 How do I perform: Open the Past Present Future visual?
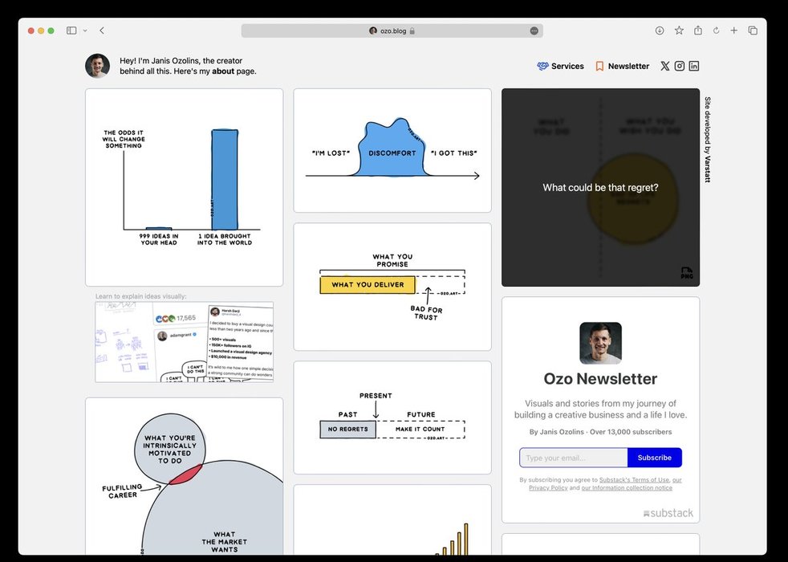tap(392, 417)
